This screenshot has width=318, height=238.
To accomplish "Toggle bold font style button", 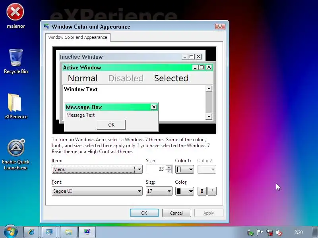I will pos(202,191).
